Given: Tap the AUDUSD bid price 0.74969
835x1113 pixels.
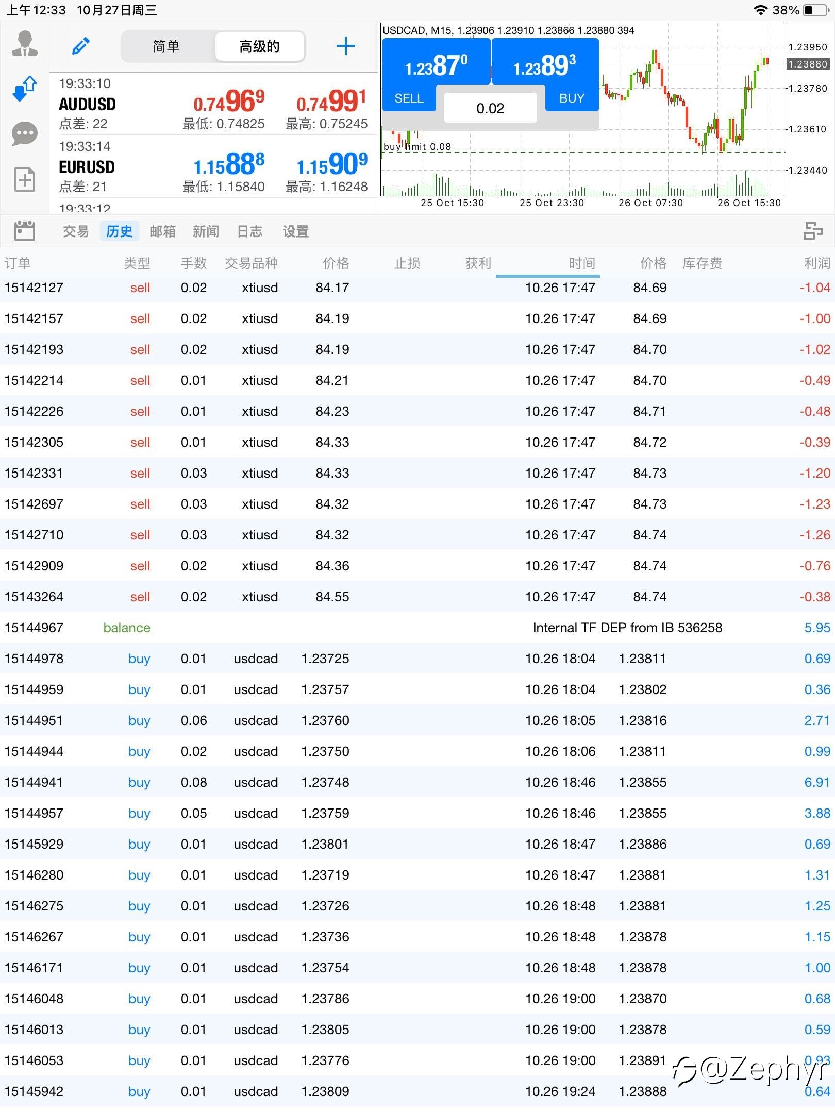Looking at the screenshot, I should point(229,101).
